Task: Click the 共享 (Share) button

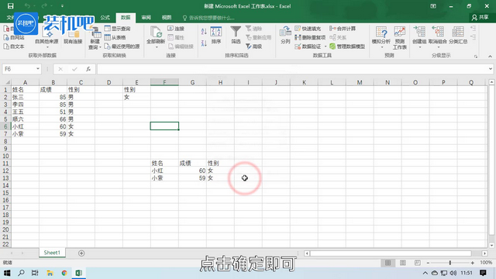Action: coord(480,17)
